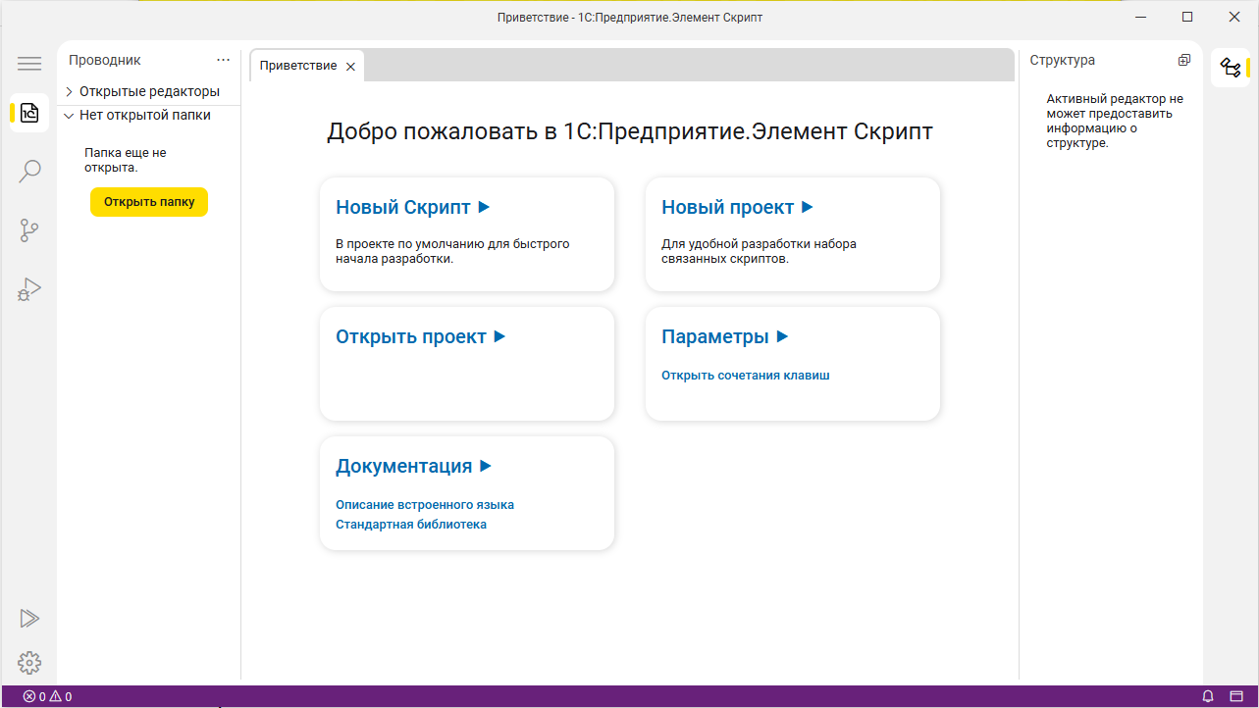Select the Explorer icon in activity bar

[x=29, y=113]
